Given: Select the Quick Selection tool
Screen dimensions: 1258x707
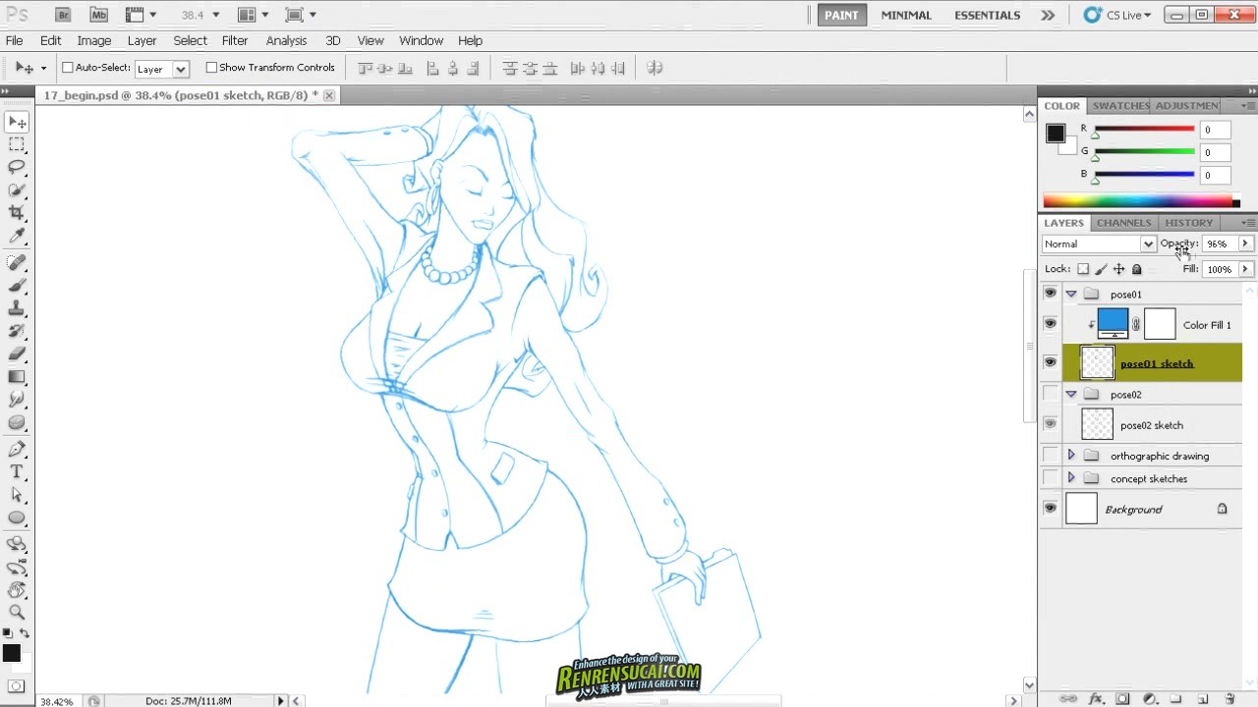Looking at the screenshot, I should pos(17,190).
